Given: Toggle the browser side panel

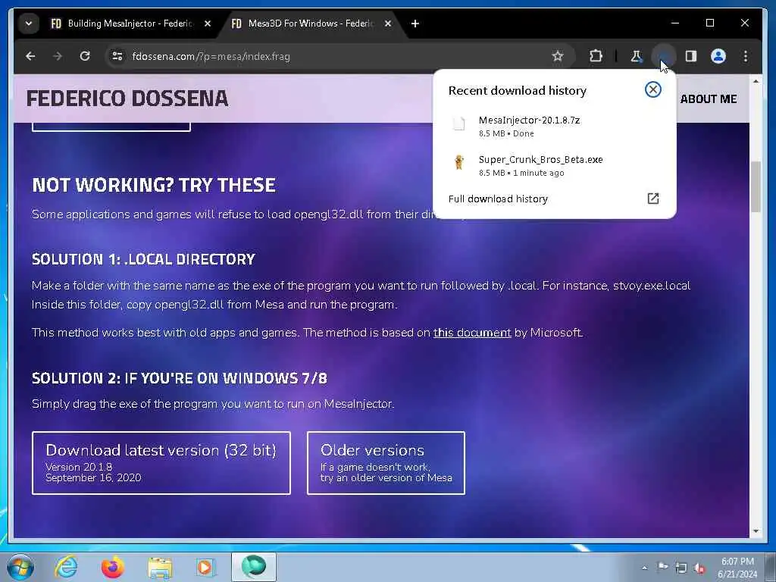Looking at the screenshot, I should point(691,56).
